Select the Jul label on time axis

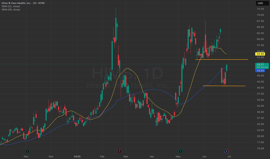tap(229, 156)
